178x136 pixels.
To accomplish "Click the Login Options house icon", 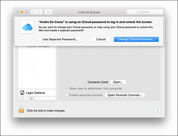I will [x=22, y=92].
